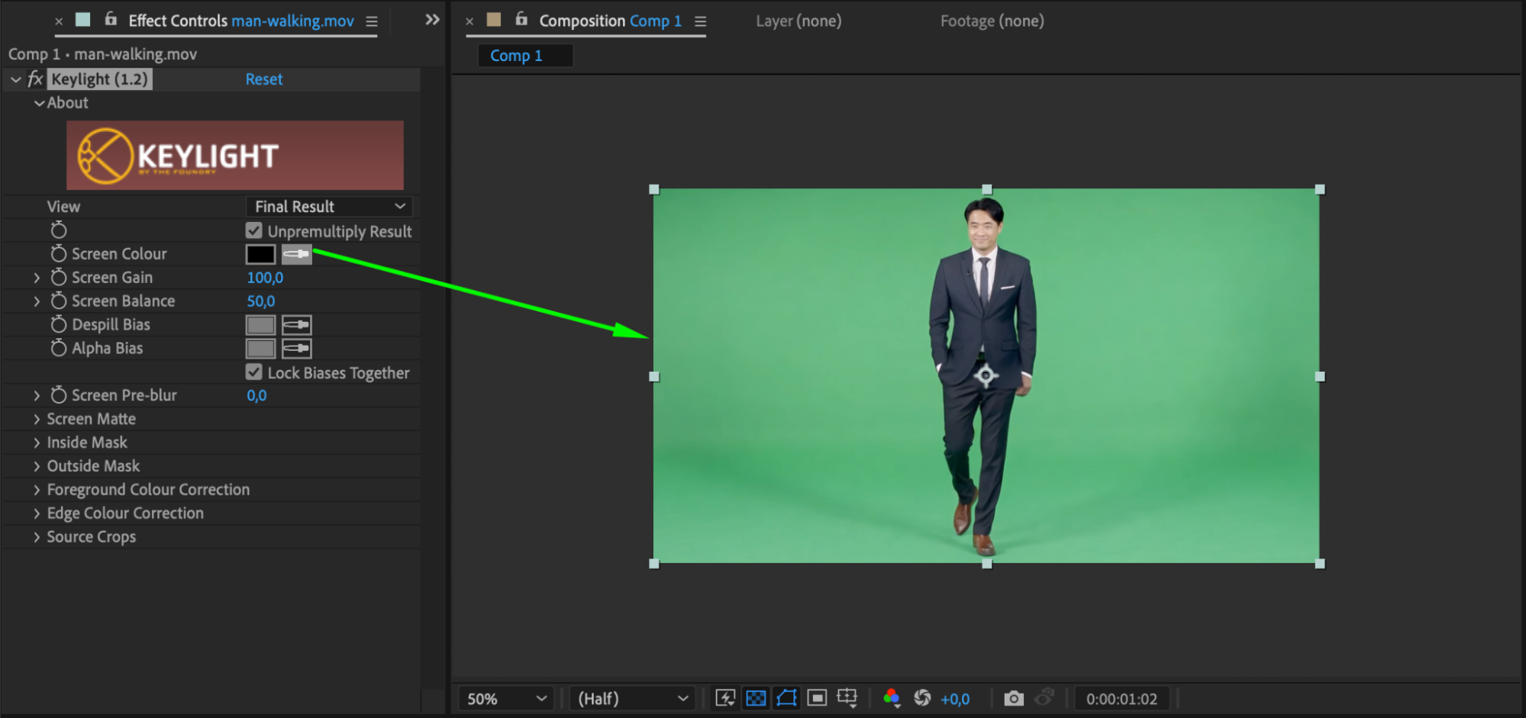
Task: Open grid and guide options
Action: click(847, 698)
